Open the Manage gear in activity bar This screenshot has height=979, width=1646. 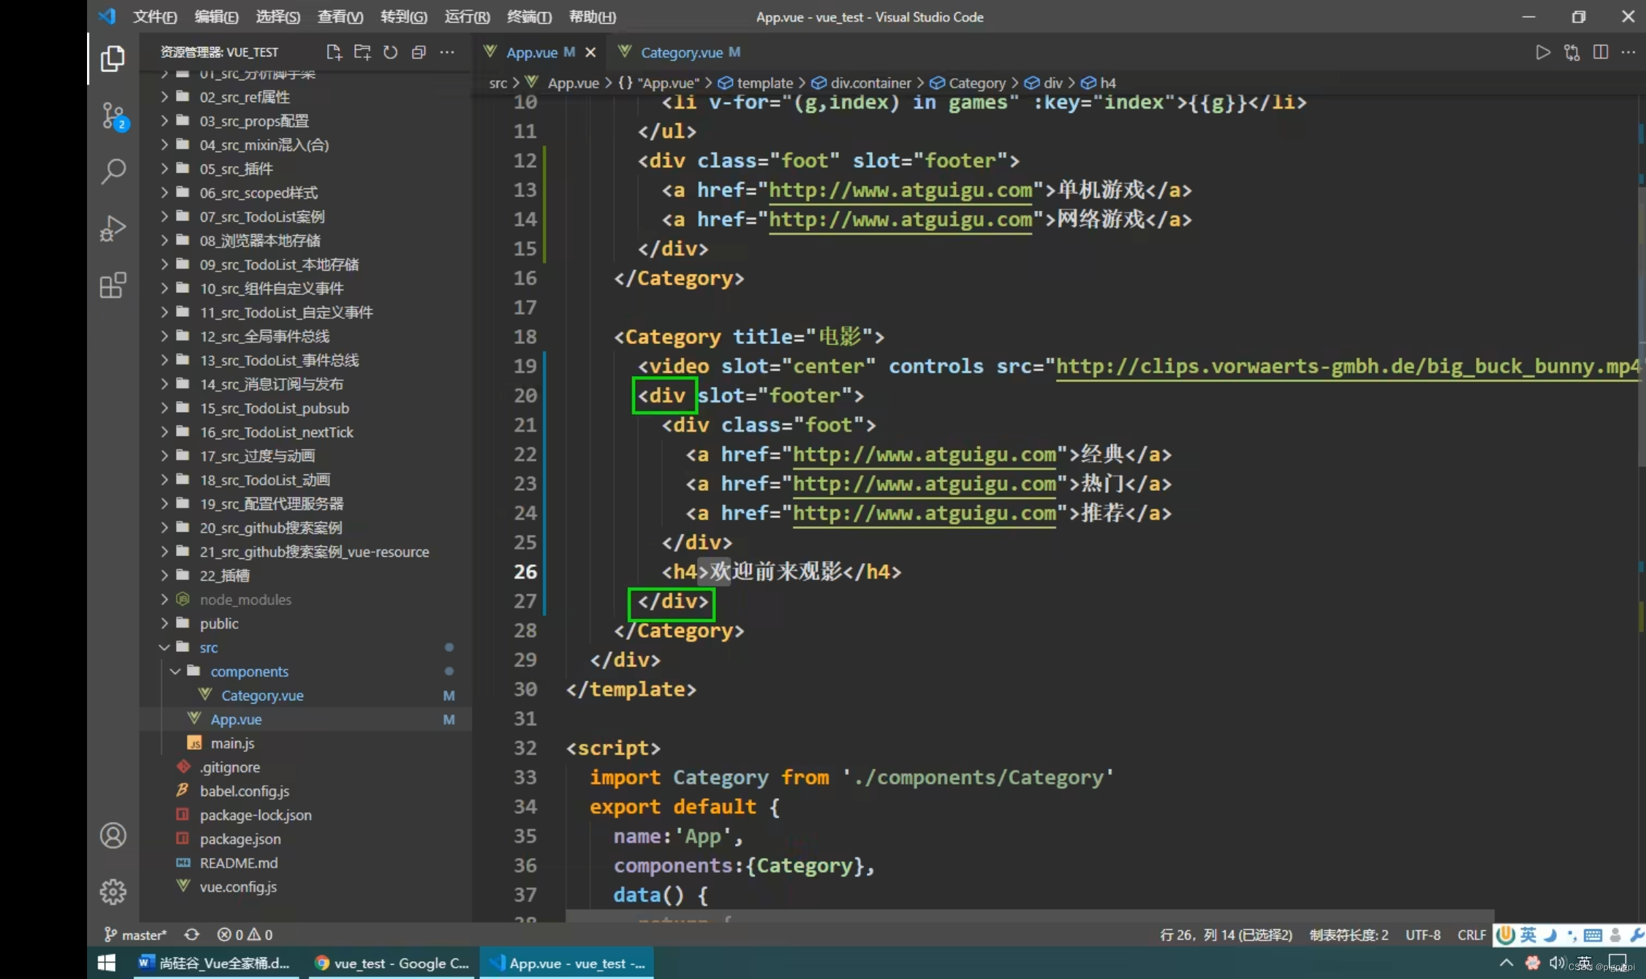coord(113,891)
